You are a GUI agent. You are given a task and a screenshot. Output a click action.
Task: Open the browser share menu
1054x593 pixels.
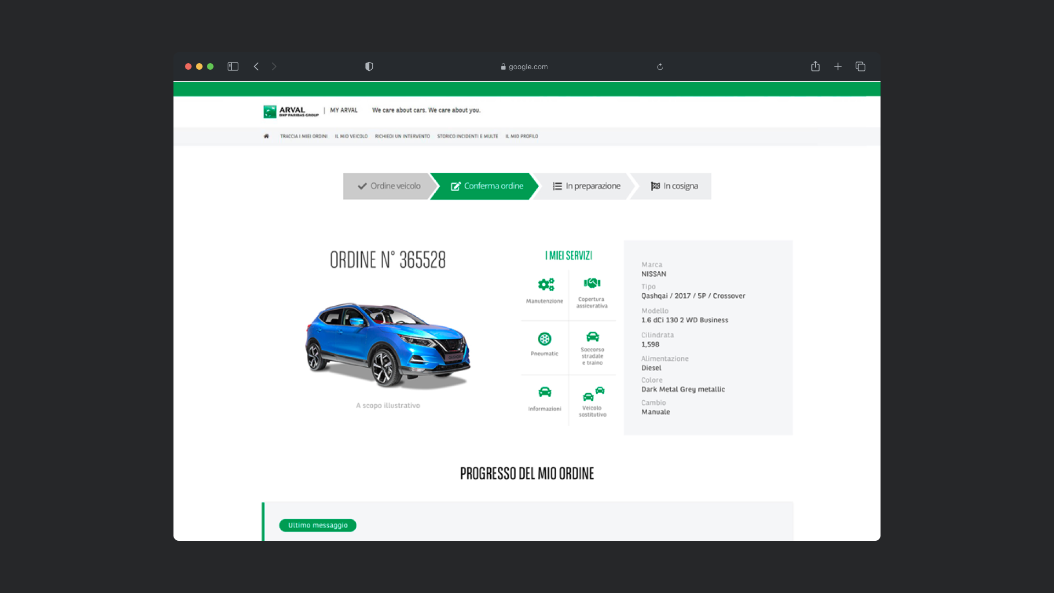point(815,66)
